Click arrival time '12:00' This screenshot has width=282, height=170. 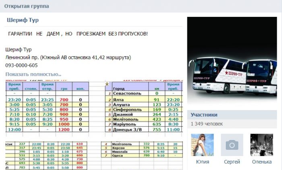15,129
